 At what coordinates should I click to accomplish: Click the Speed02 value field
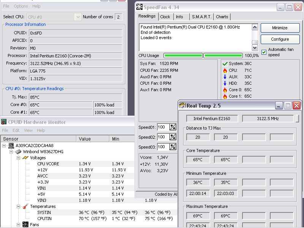163,137
